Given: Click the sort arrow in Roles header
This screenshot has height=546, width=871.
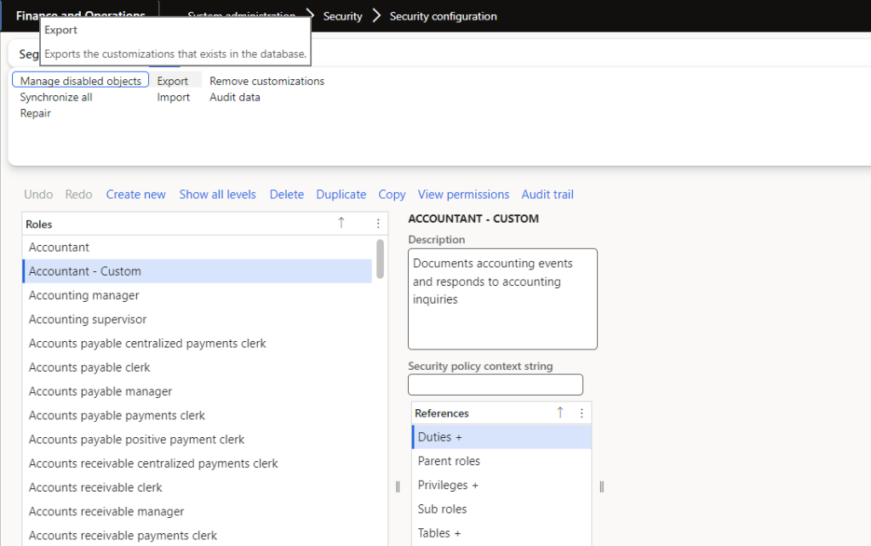Looking at the screenshot, I should 341,224.
